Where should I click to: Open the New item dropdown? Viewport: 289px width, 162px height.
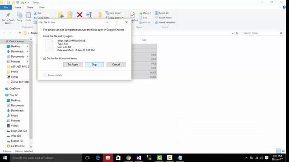(x=113, y=13)
